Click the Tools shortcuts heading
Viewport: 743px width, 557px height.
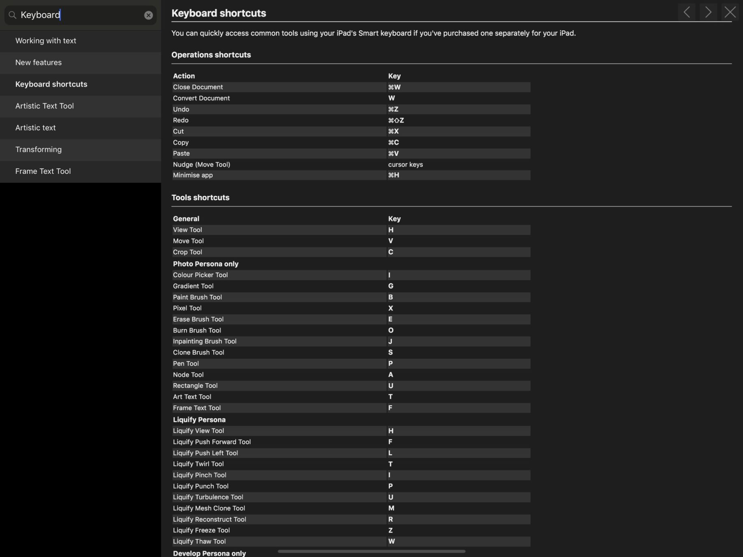(x=200, y=197)
